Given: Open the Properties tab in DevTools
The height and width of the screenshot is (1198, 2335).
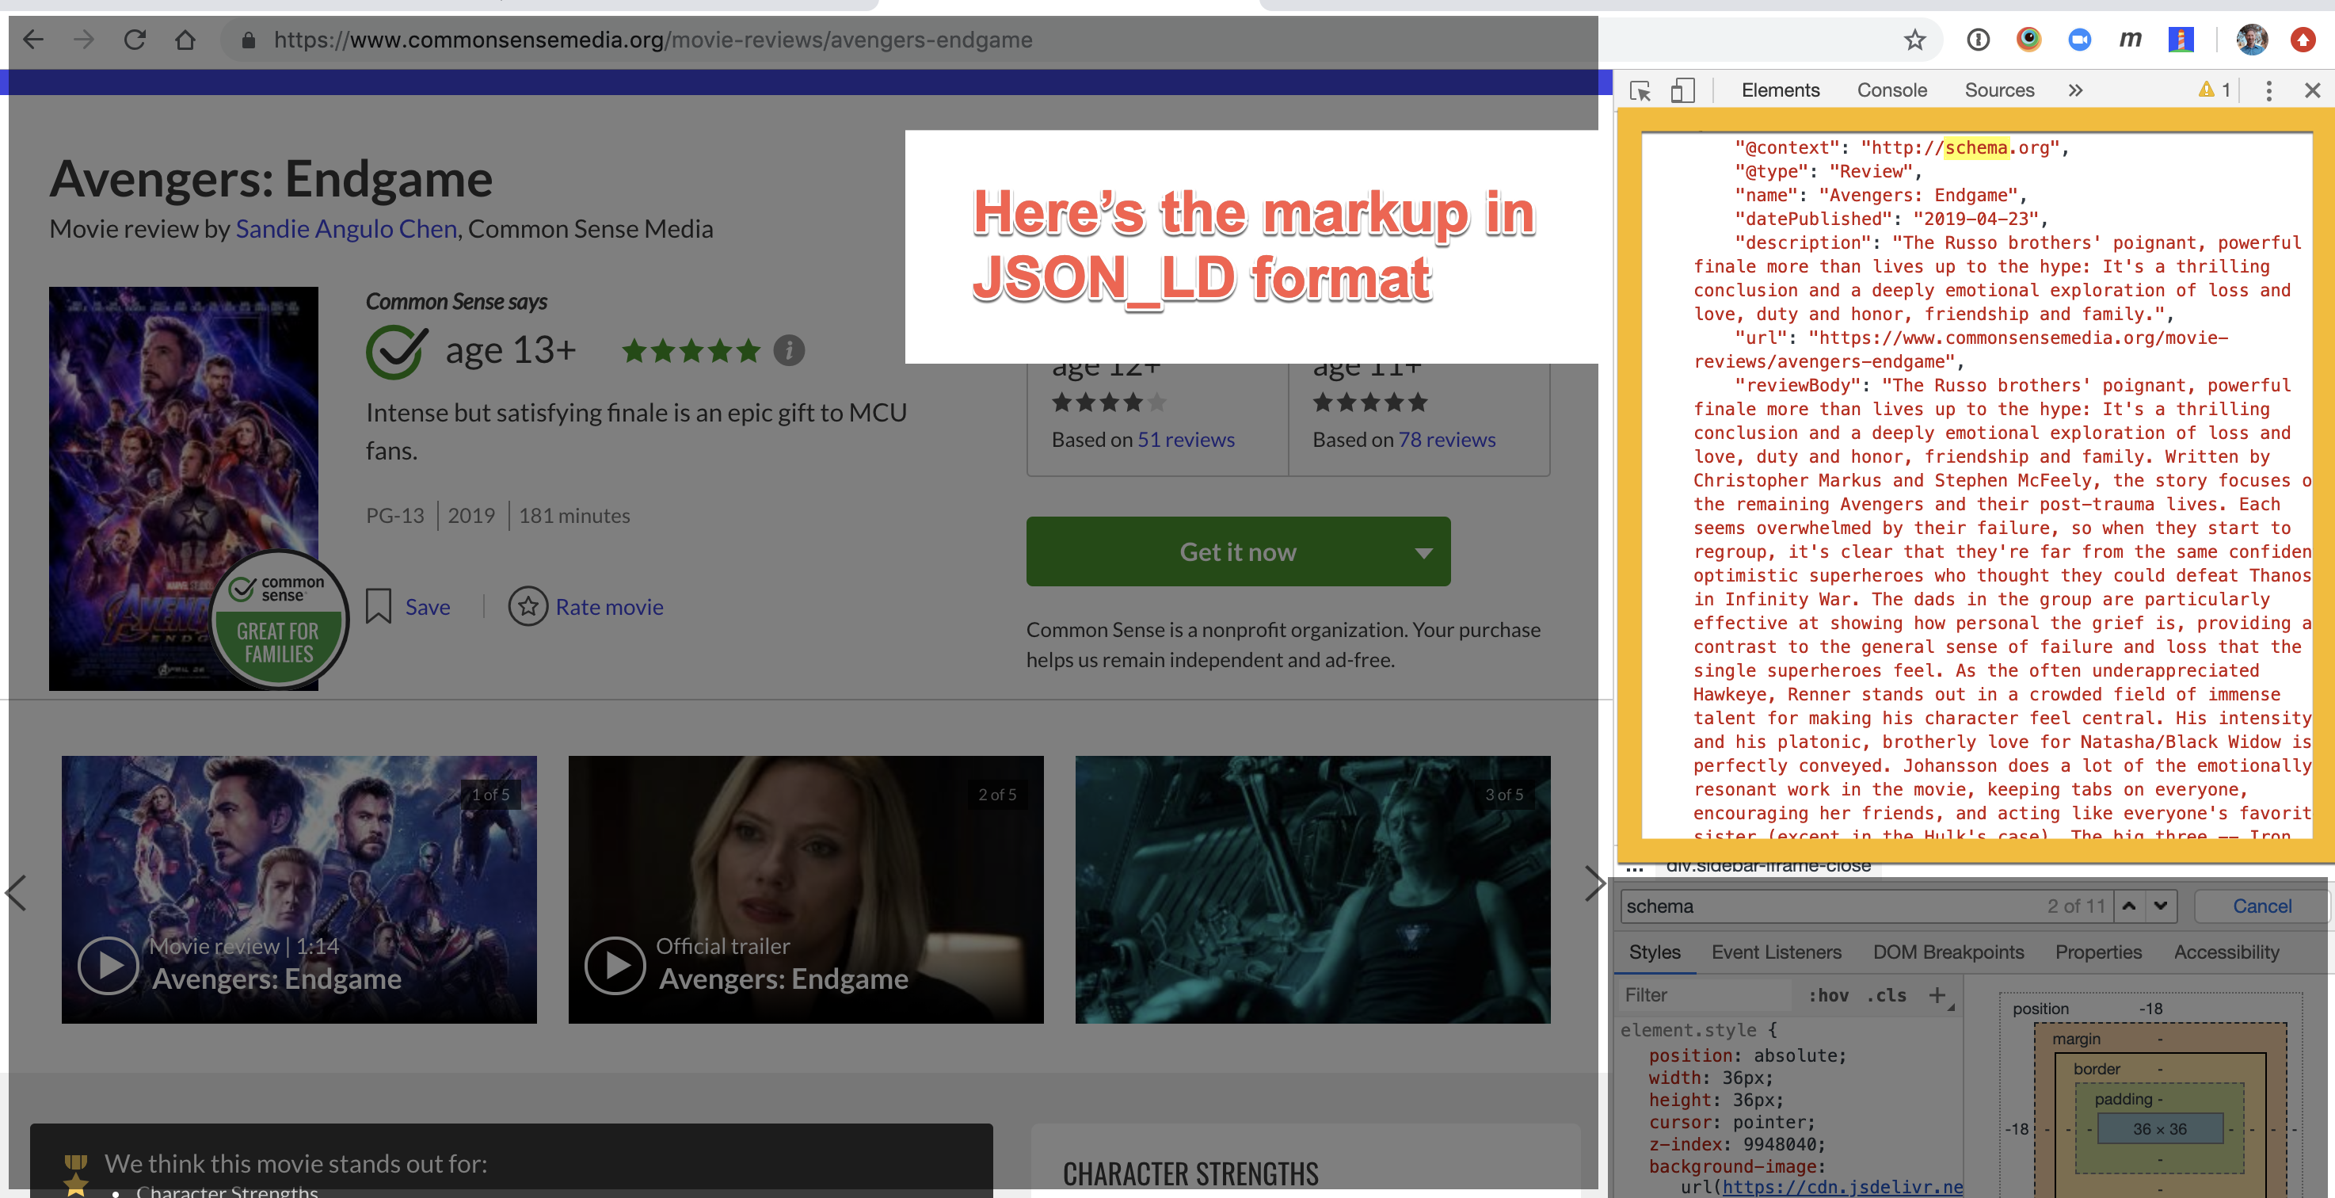Looking at the screenshot, I should click(2098, 952).
